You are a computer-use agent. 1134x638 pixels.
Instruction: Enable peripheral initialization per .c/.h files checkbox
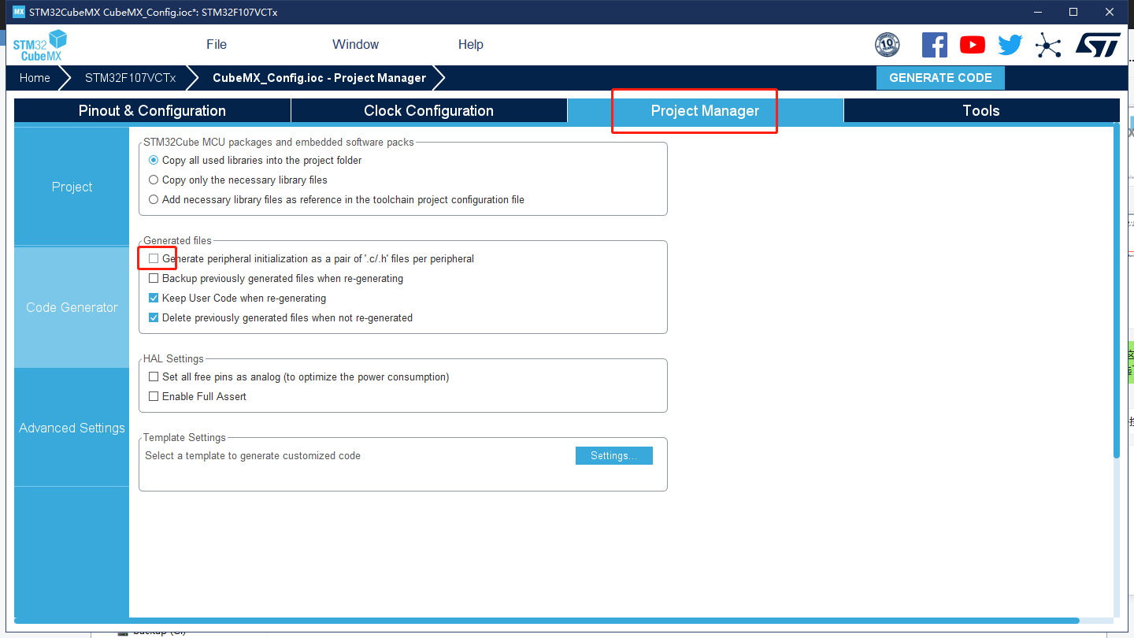click(154, 258)
